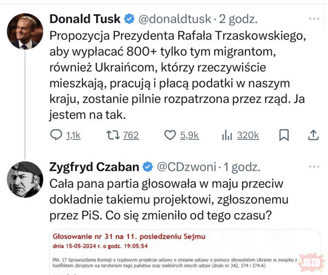Click Donald Tusk's verified badge

point(129,19)
